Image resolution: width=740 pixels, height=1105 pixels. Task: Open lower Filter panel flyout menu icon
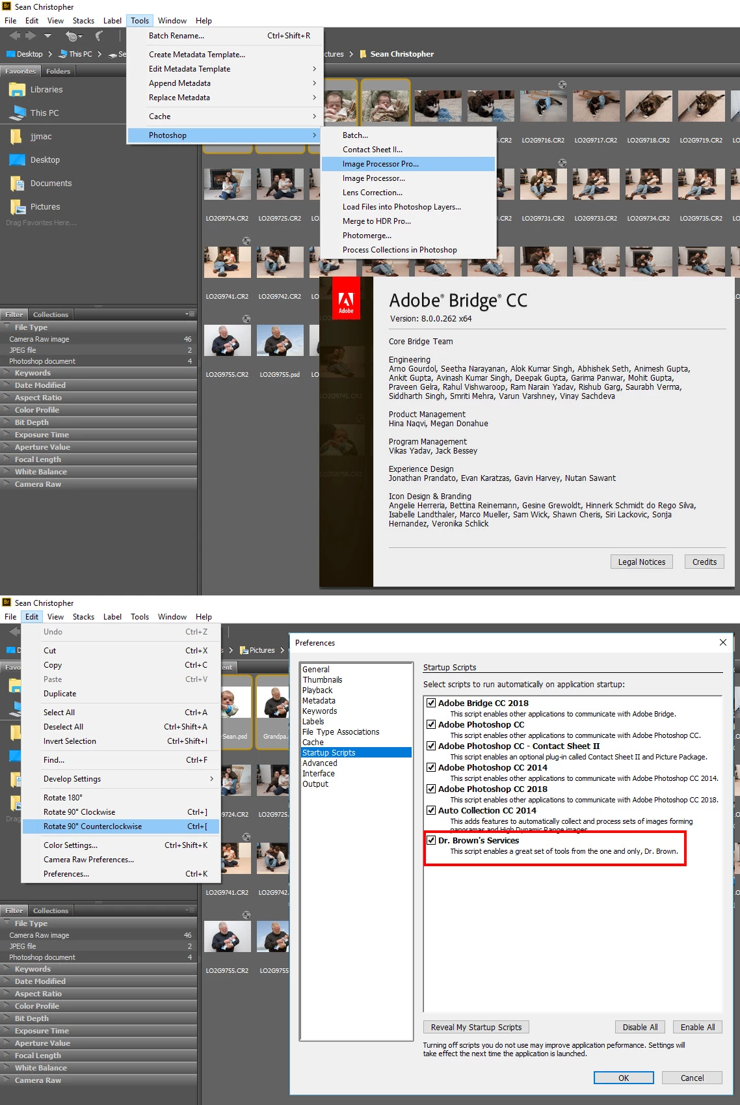190,910
